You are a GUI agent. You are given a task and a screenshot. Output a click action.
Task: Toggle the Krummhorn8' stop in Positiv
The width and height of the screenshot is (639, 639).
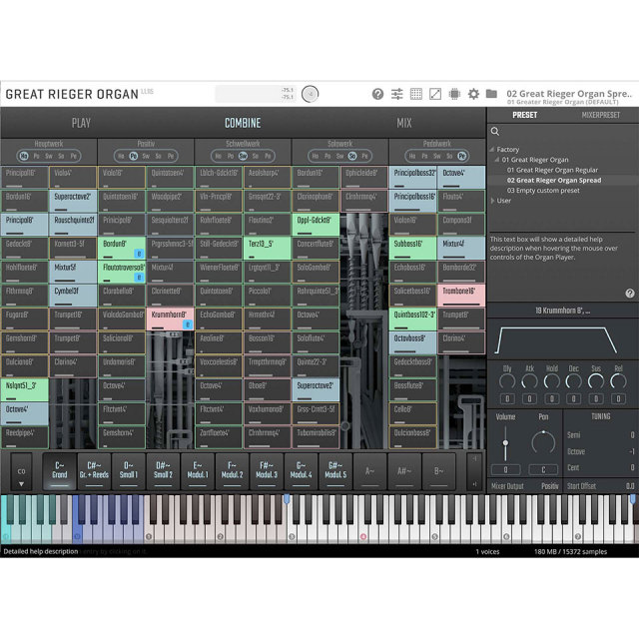click(170, 316)
